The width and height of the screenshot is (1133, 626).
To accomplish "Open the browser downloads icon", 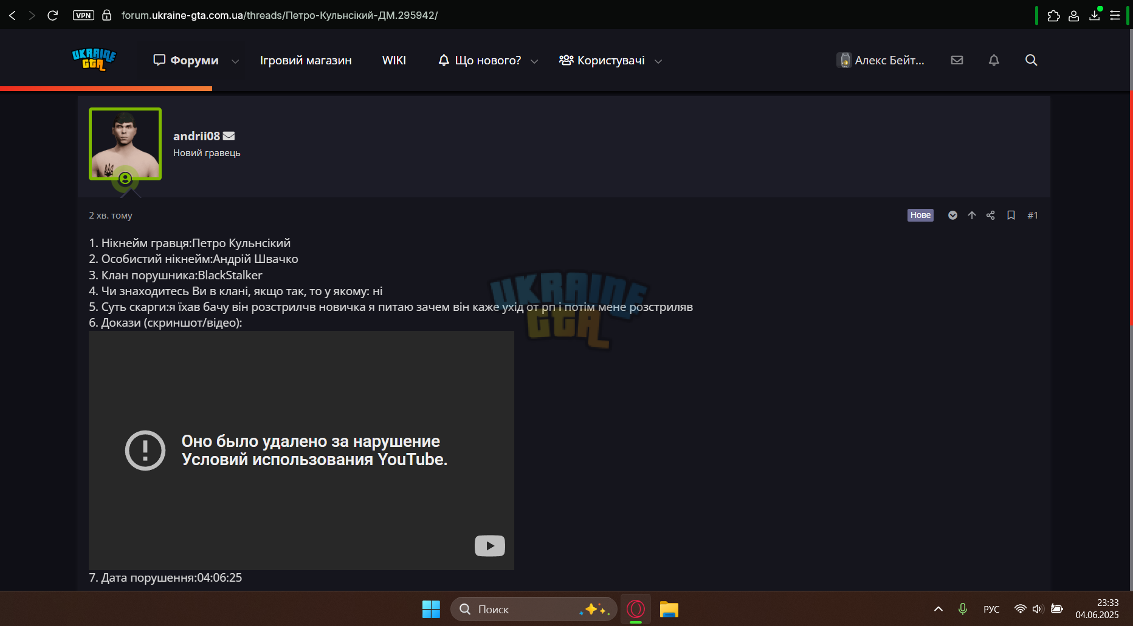I will click(x=1095, y=15).
